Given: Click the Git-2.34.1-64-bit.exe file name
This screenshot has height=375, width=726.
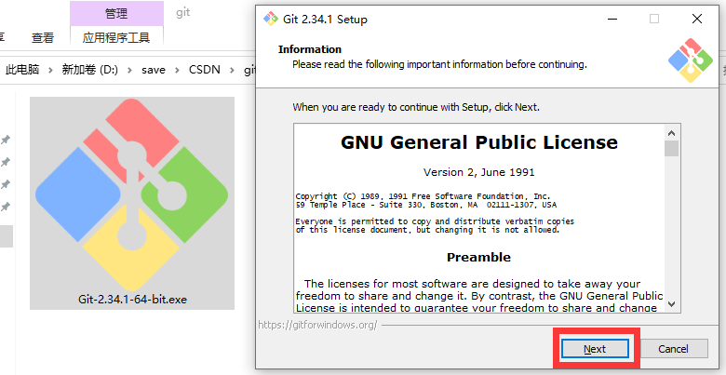Looking at the screenshot, I should [132, 299].
